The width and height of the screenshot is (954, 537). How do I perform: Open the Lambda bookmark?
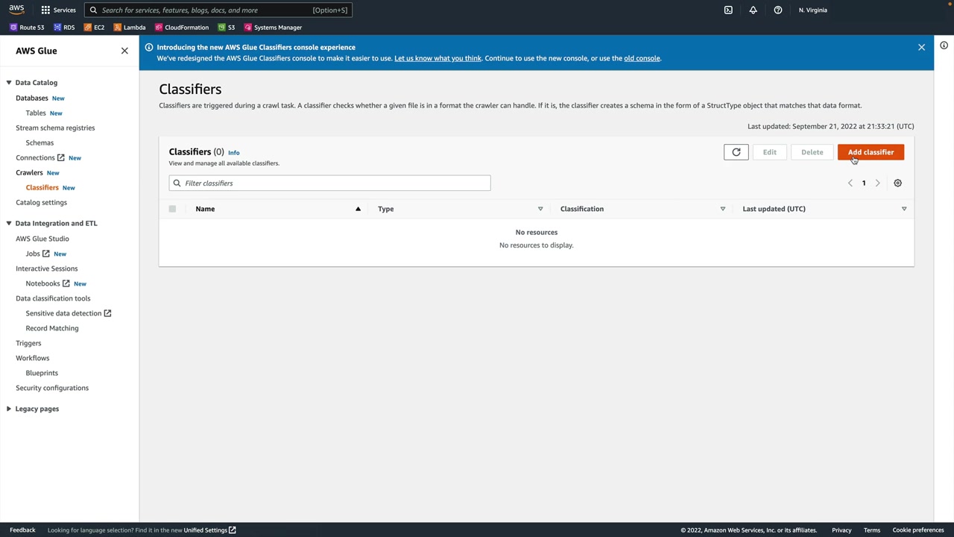click(130, 28)
